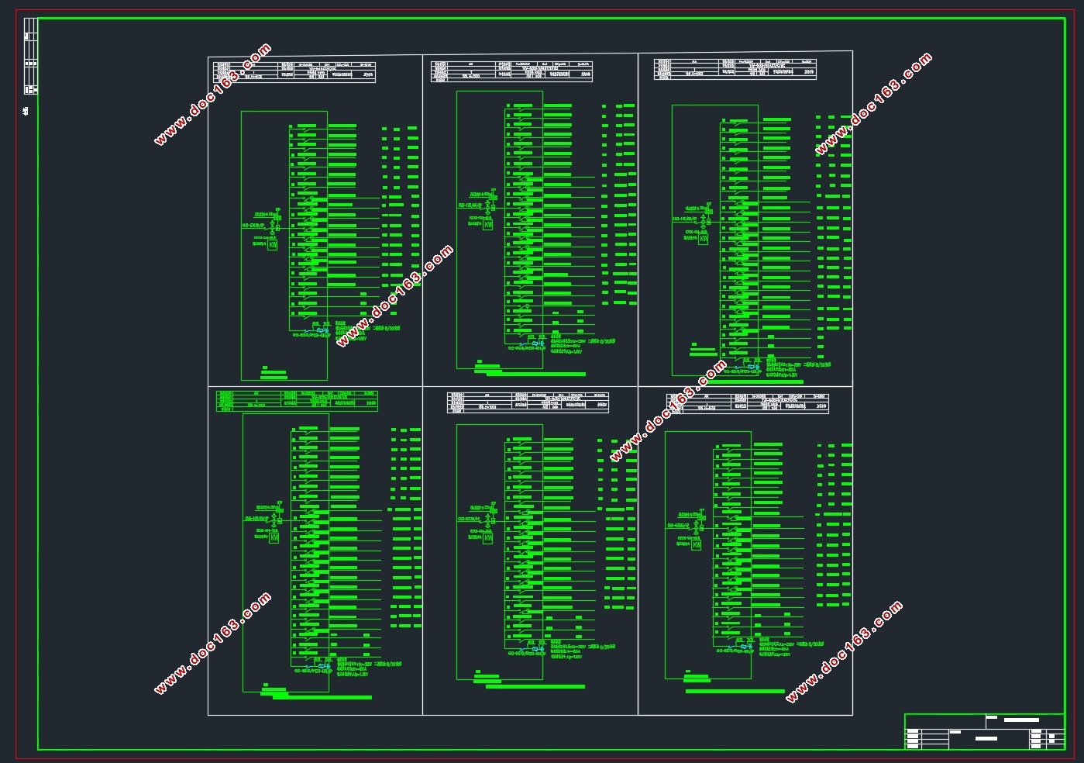Pick the KW meter symbol in lower-right diagram
This screenshot has height=763, width=1084.
pyautogui.click(x=697, y=545)
